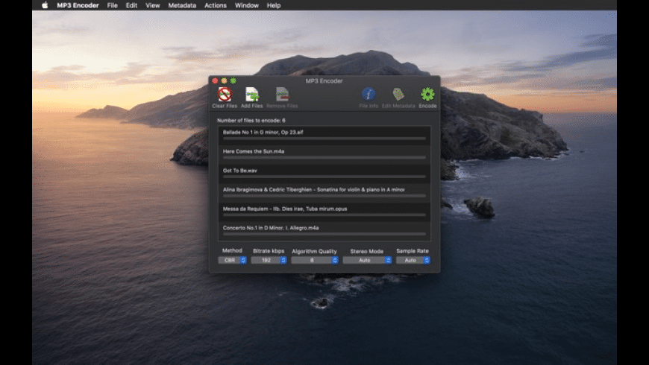Open the Apple menu
Screen dimensions: 649x365
click(x=45, y=5)
